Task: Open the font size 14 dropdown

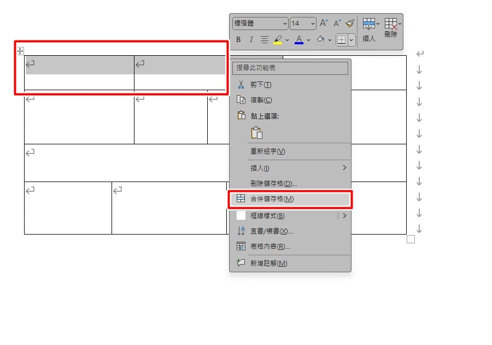Action: [x=303, y=24]
